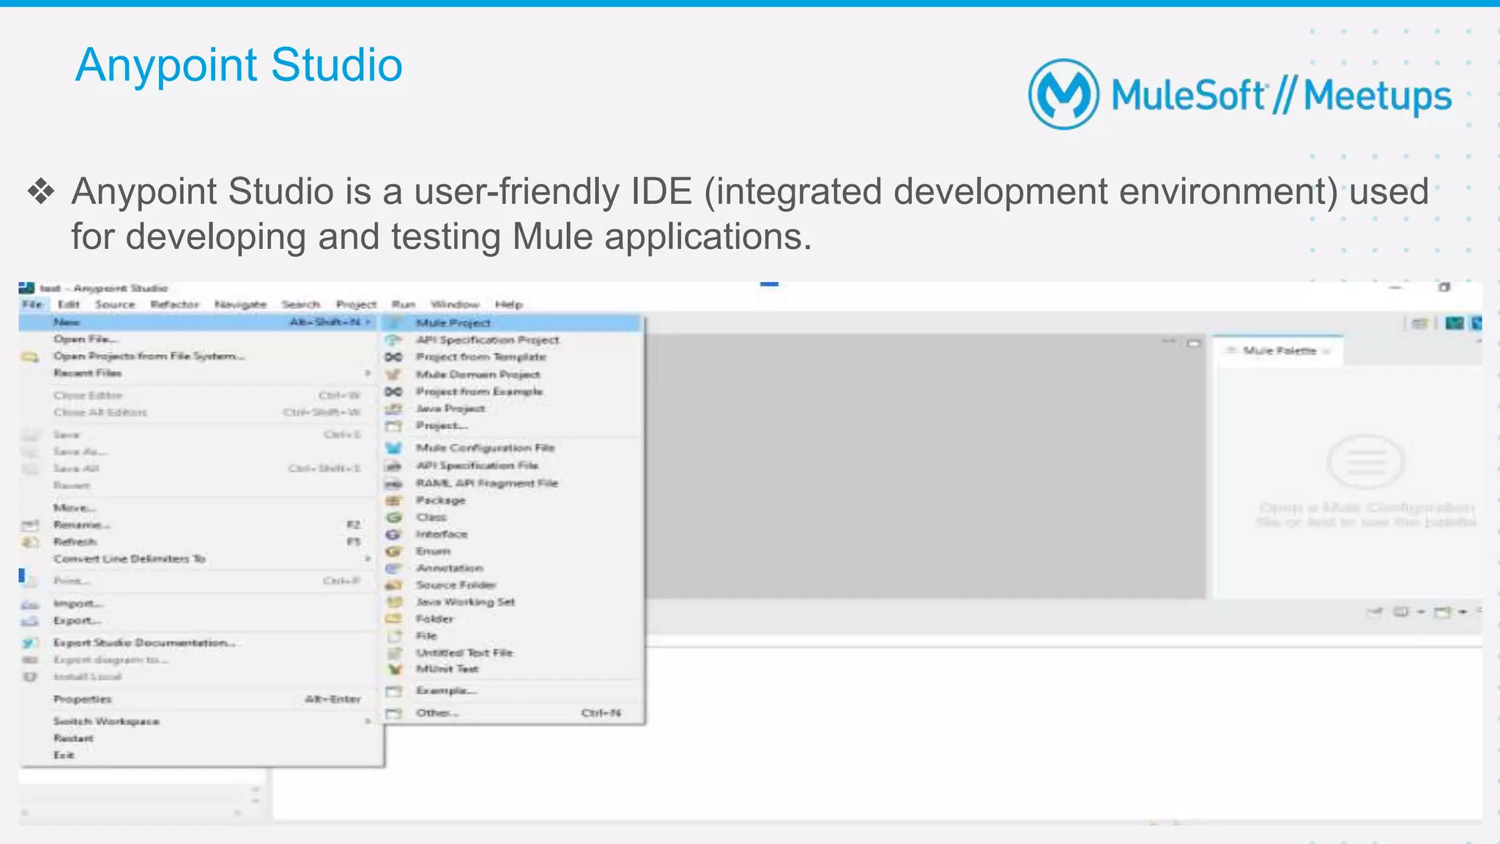Screen dimensions: 1500x844
Task: Open the Refactor menu
Action: 175,305
